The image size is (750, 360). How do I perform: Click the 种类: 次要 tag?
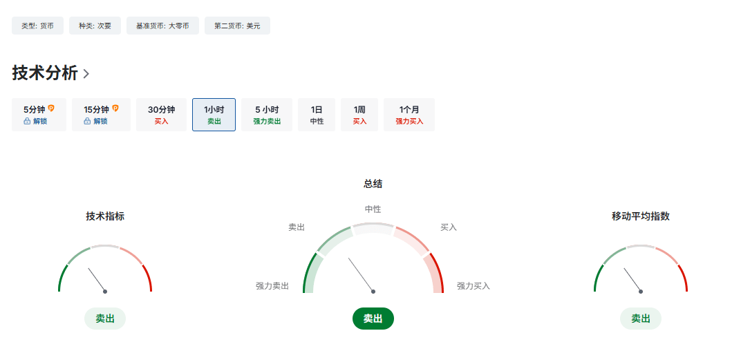(x=95, y=26)
